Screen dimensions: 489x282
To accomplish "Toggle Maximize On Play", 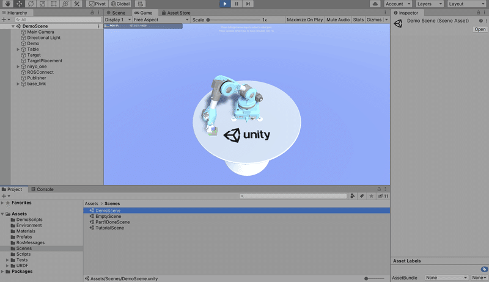I will coord(304,20).
